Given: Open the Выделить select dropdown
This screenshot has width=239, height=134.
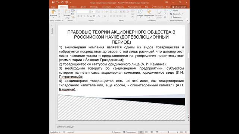Looking at the screenshot, I should (176, 17).
